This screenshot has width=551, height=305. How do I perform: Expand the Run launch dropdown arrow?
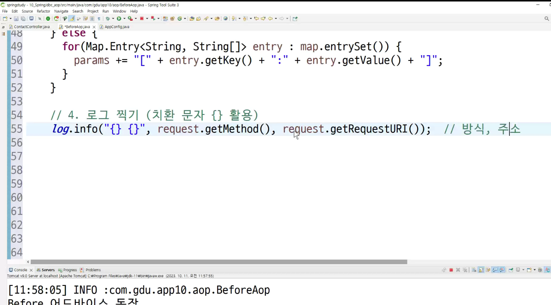[124, 18]
